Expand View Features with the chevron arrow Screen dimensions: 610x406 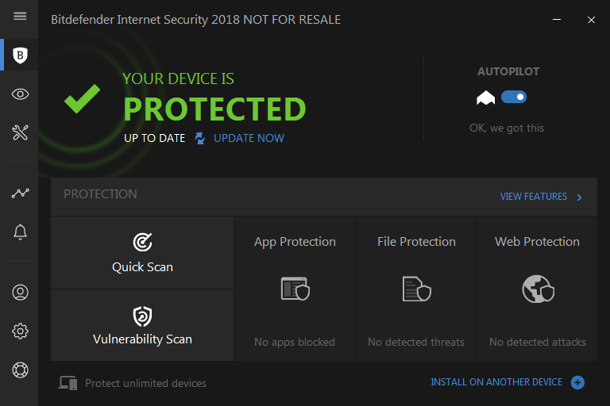point(579,197)
